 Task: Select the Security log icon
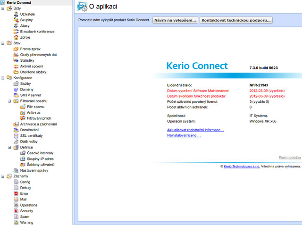point(16,211)
